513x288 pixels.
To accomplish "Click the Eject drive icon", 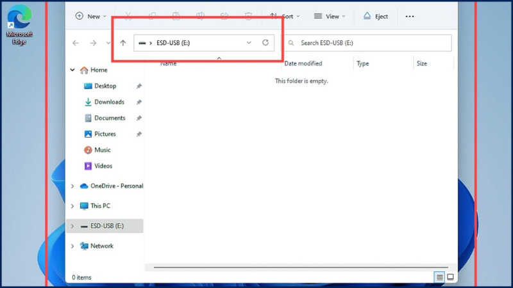I will 367,16.
